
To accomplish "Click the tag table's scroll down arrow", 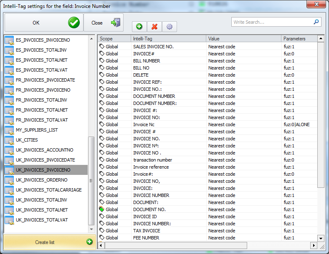I will click(321, 238).
